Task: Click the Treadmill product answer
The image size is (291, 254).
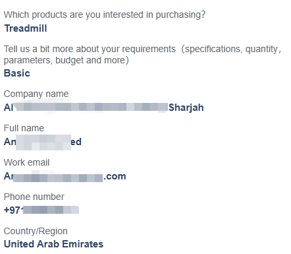Action: pyautogui.click(x=26, y=28)
